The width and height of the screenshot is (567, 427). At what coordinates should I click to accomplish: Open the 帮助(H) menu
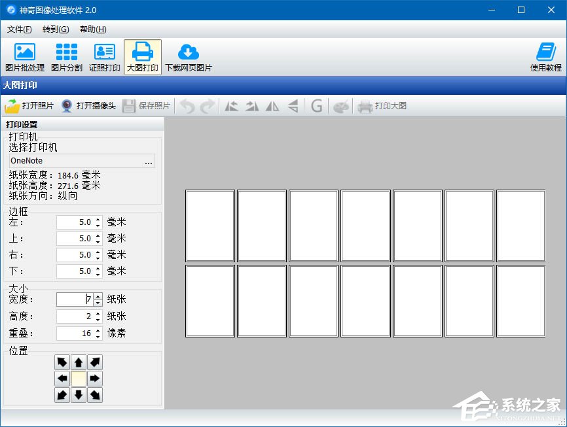pyautogui.click(x=93, y=29)
